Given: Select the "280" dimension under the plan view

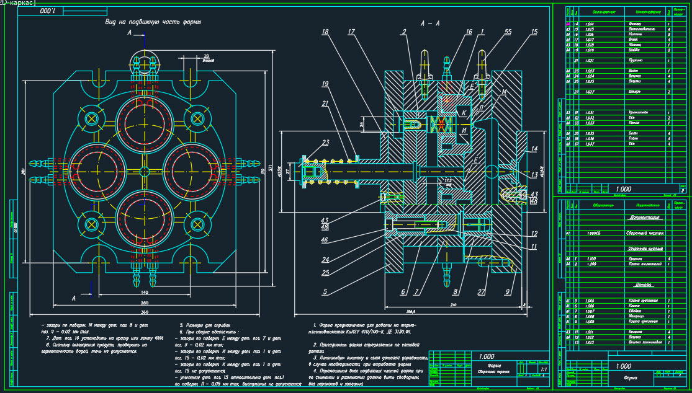Looking at the screenshot, I should click(x=145, y=302).
